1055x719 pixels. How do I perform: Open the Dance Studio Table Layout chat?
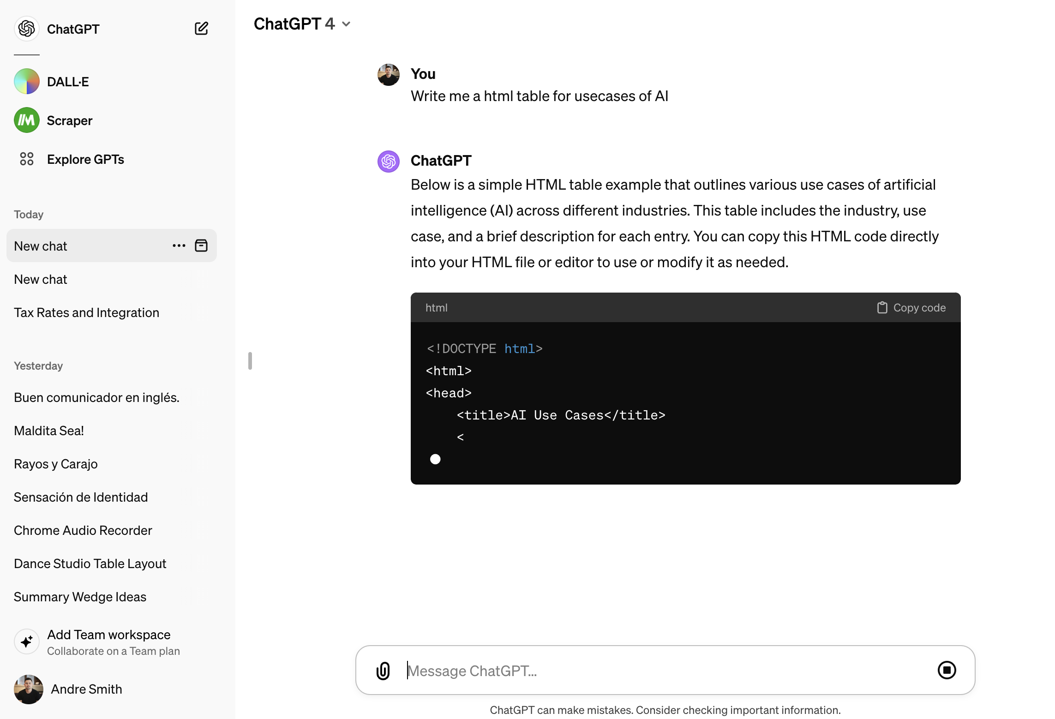click(x=90, y=563)
